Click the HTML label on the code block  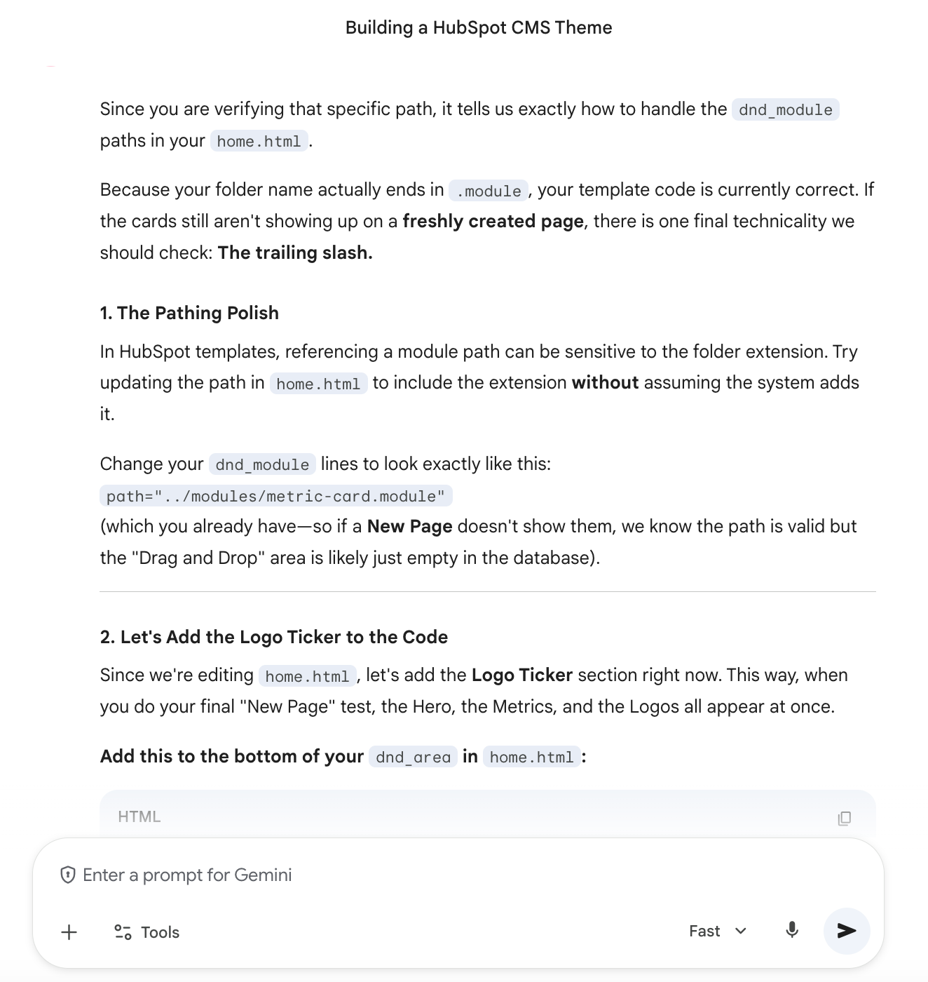[x=138, y=816]
